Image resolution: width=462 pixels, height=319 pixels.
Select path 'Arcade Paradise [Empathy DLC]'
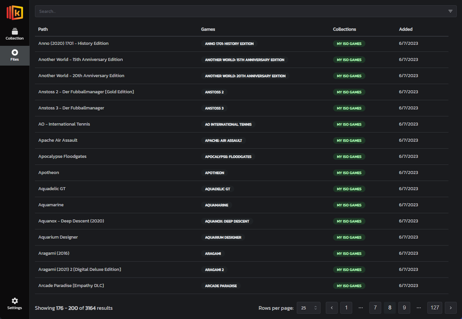[71, 286]
